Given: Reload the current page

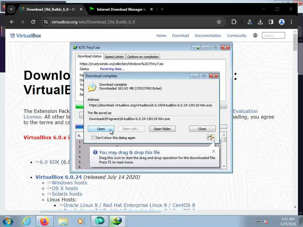Looking at the screenshot, I should point(33,22).
